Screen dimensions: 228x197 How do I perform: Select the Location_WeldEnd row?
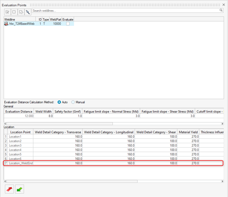(x=21, y=163)
